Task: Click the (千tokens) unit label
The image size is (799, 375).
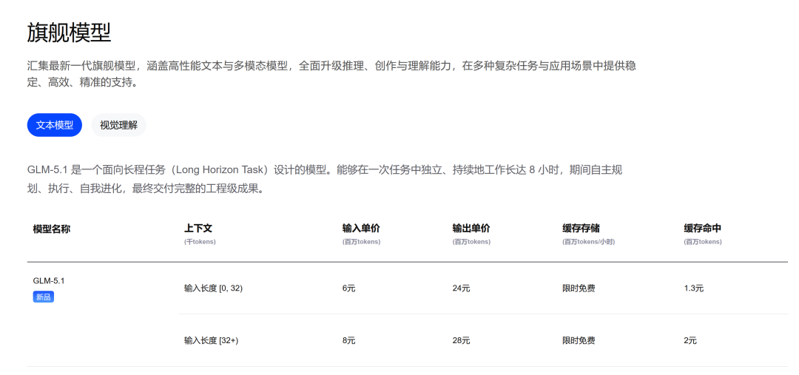Action: click(x=200, y=242)
